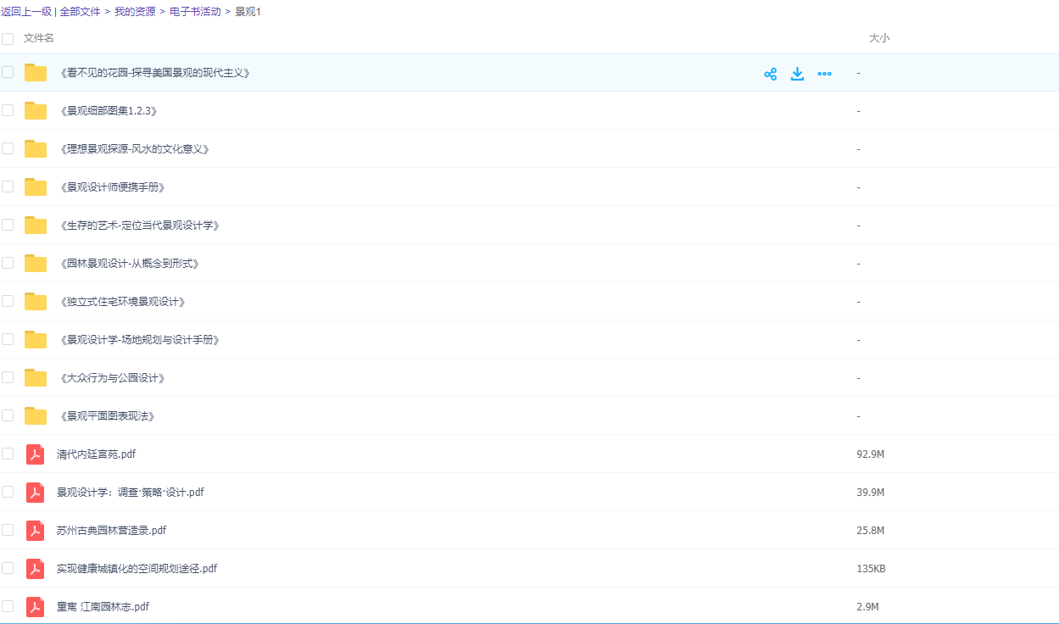Viewport: 1059px width, 624px height.
Task: Sort by the 大小 column header
Action: coord(879,38)
